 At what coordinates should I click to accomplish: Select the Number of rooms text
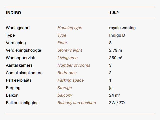pyautogui.click(x=74, y=65)
